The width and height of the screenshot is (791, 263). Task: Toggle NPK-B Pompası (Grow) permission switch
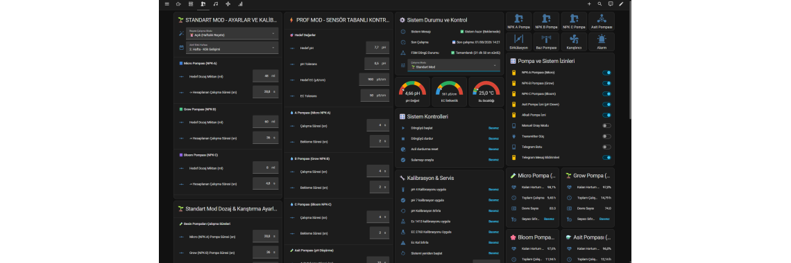point(606,83)
